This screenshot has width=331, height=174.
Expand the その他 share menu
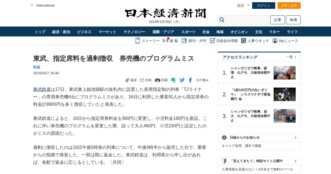pyautogui.click(x=202, y=80)
